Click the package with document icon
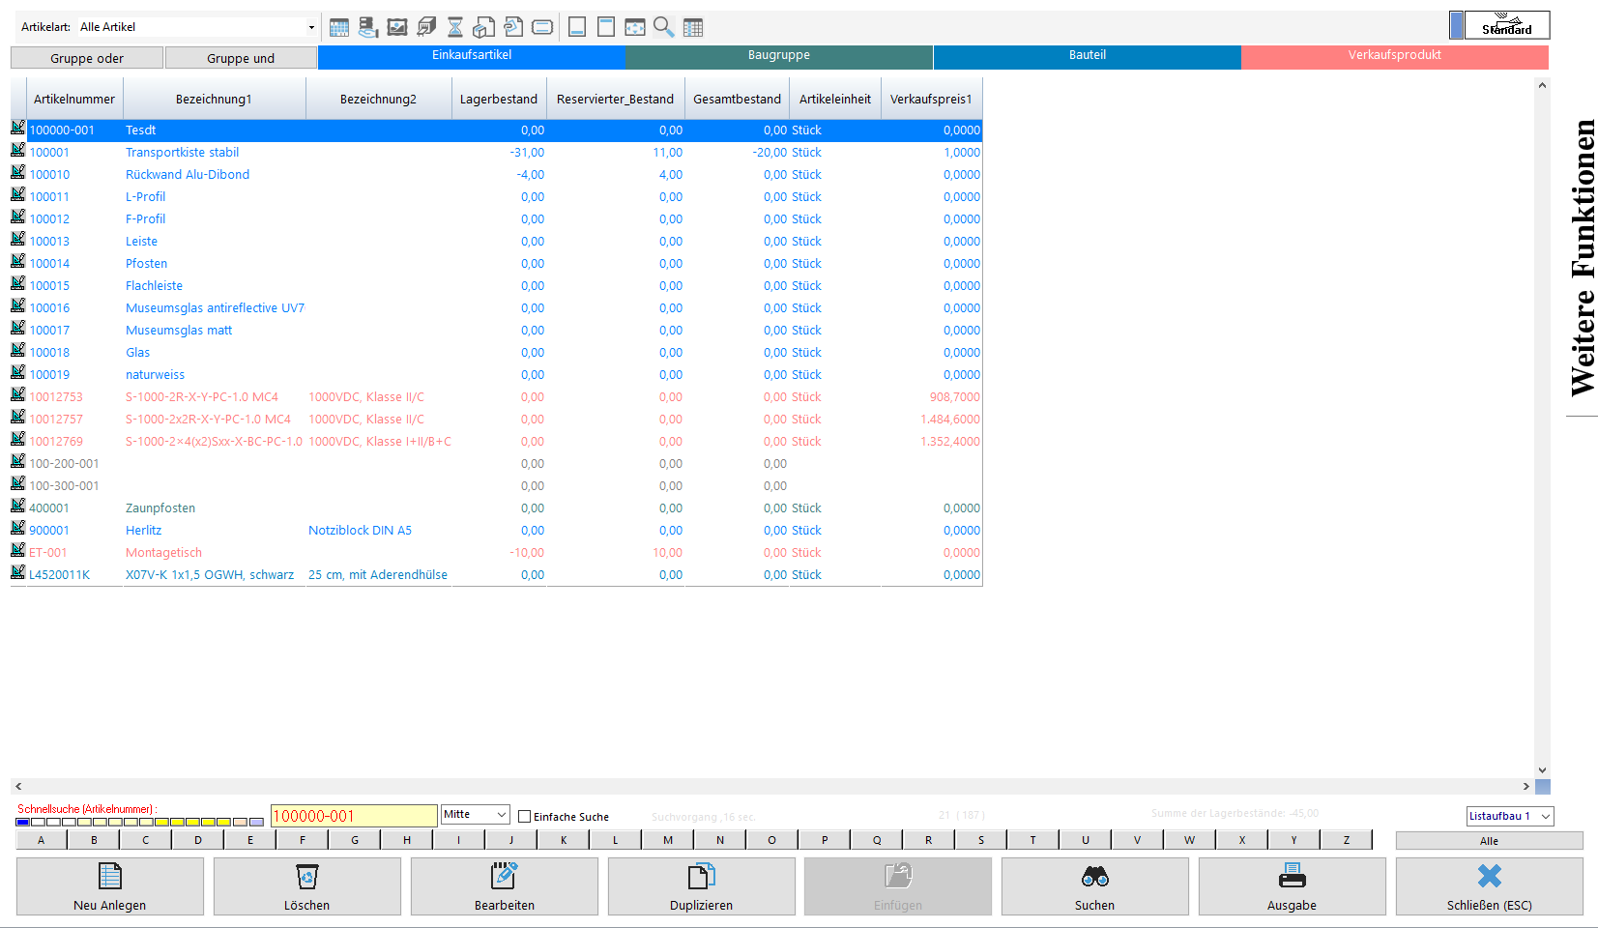1598x928 pixels. point(484,27)
